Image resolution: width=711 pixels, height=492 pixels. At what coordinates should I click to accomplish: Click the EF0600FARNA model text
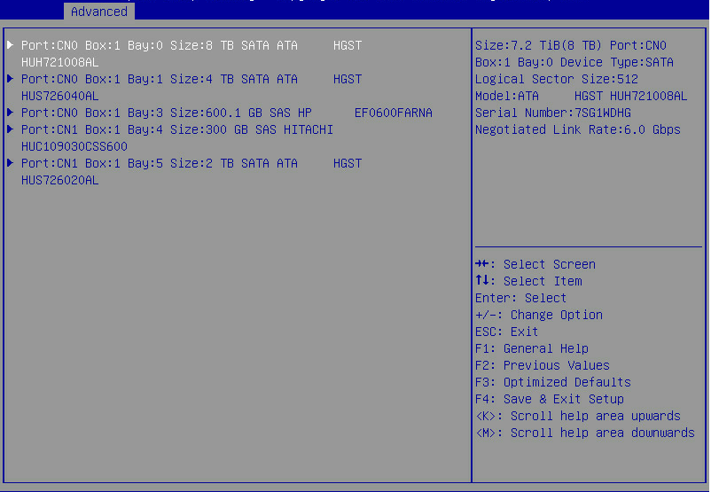click(x=393, y=113)
